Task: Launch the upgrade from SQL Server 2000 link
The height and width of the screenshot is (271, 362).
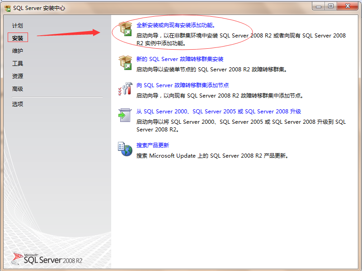Action: [219, 112]
